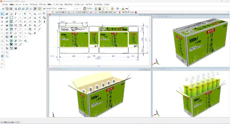
Task: Click the 401 dimension label under layout
Action: (113, 56)
